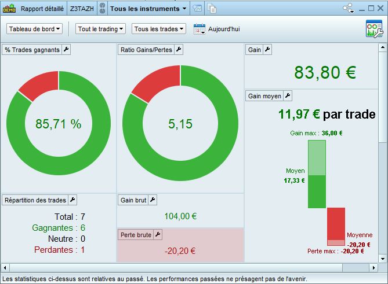388x284 pixels.
Task: Configure Répartition des trades widget wrench
Action: 72,200
